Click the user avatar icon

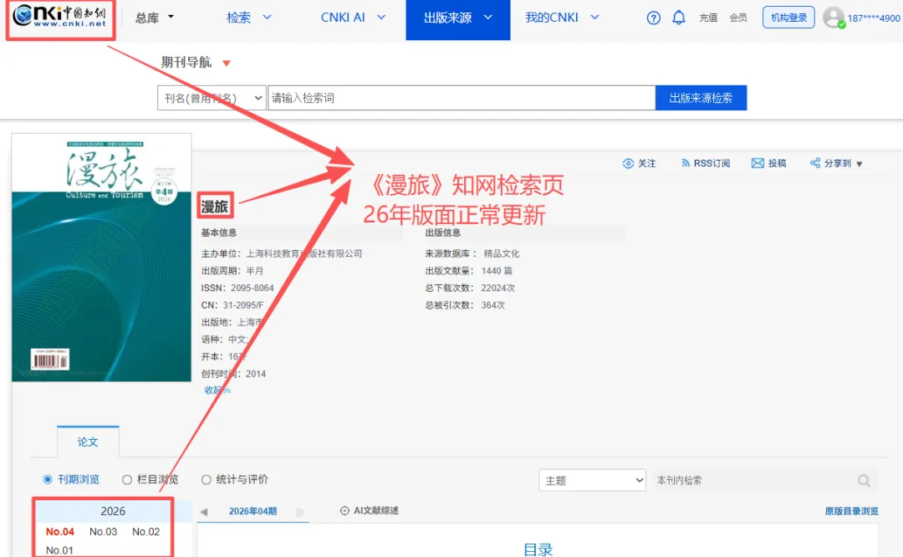pos(834,18)
